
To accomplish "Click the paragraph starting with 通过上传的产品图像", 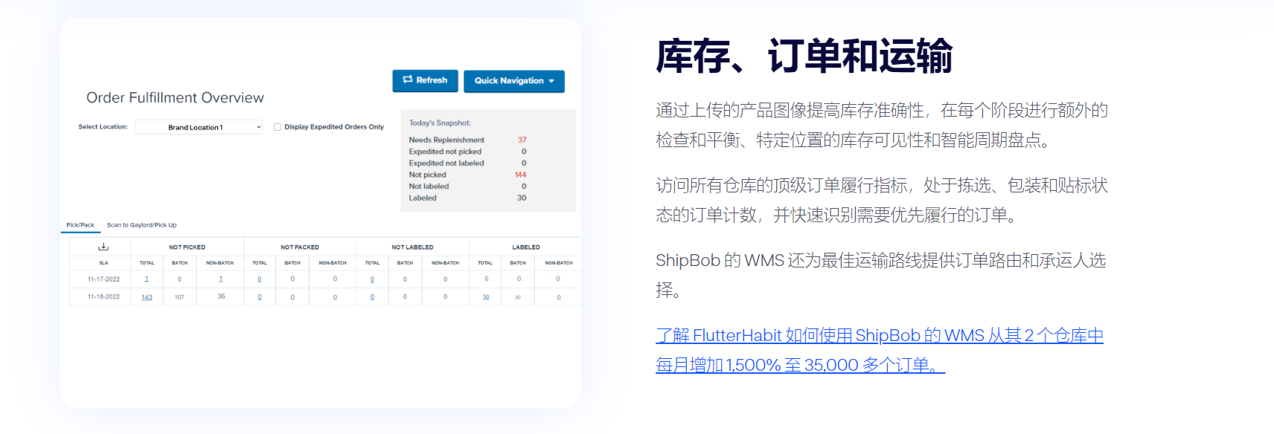I will point(882,125).
